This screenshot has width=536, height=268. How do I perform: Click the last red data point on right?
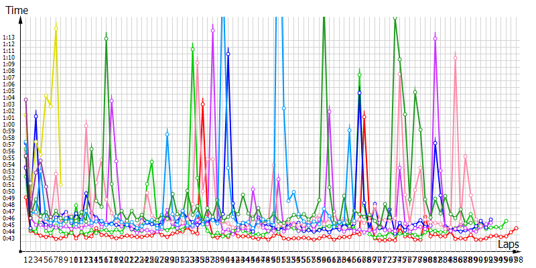517,228
